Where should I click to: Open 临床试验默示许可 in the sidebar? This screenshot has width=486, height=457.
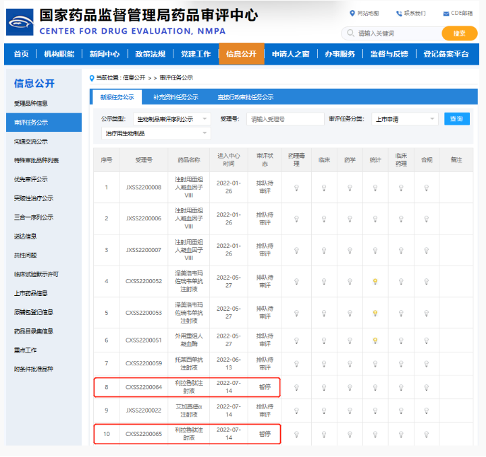[x=36, y=274]
